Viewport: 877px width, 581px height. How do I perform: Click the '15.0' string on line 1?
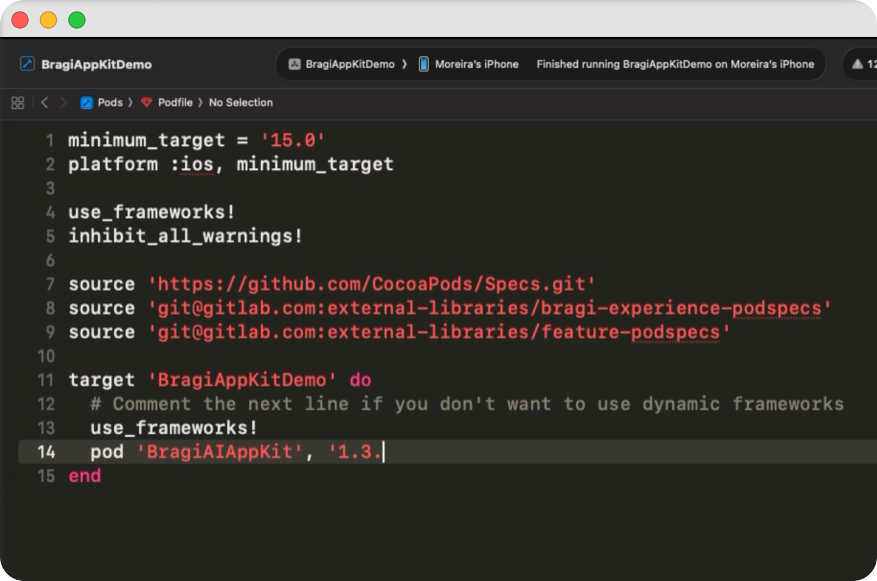(x=293, y=140)
